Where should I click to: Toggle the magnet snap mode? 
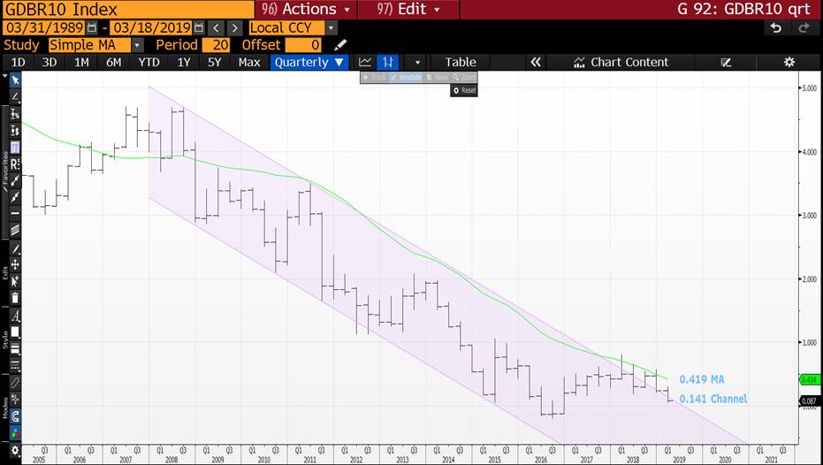point(15,416)
